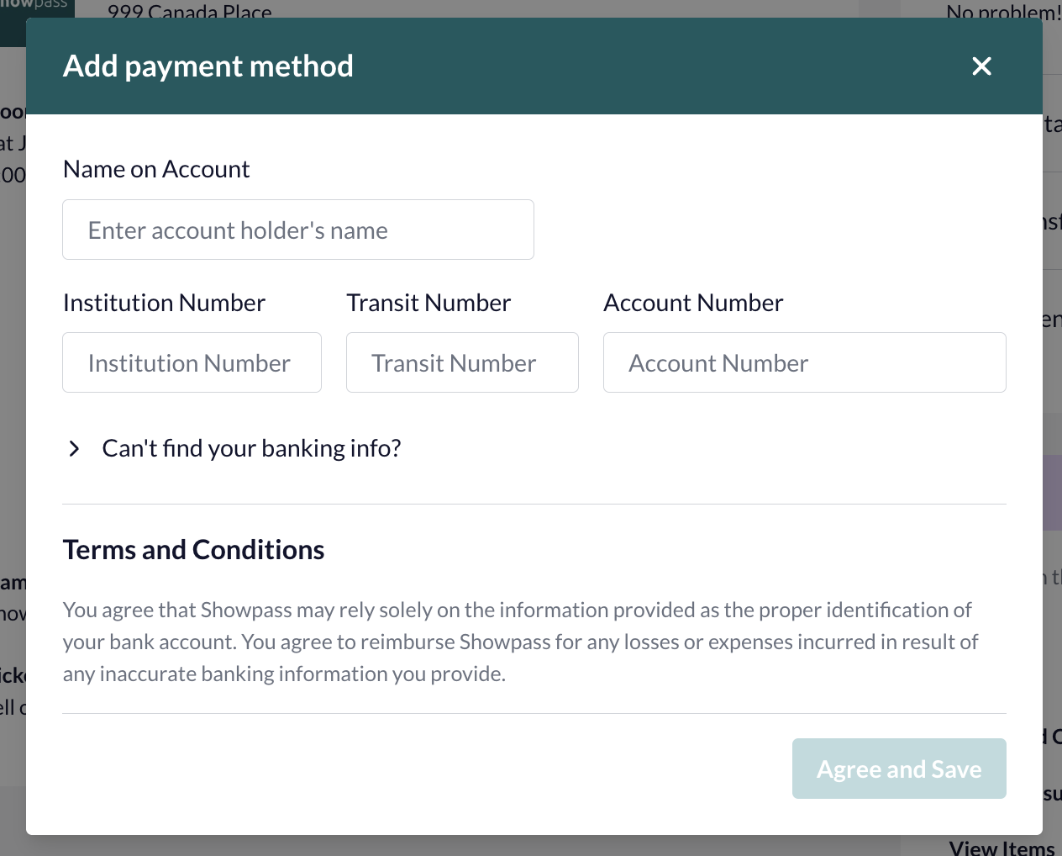
Task: Click the Terms and Conditions heading
Action: click(193, 550)
